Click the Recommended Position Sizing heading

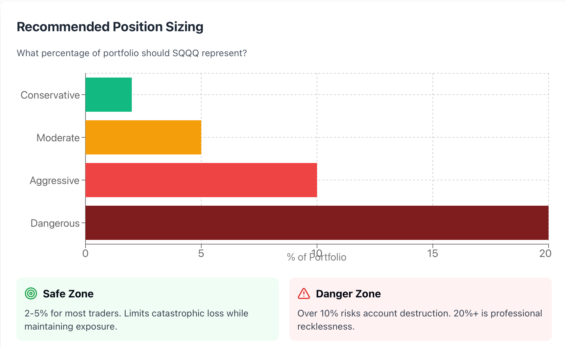(110, 27)
